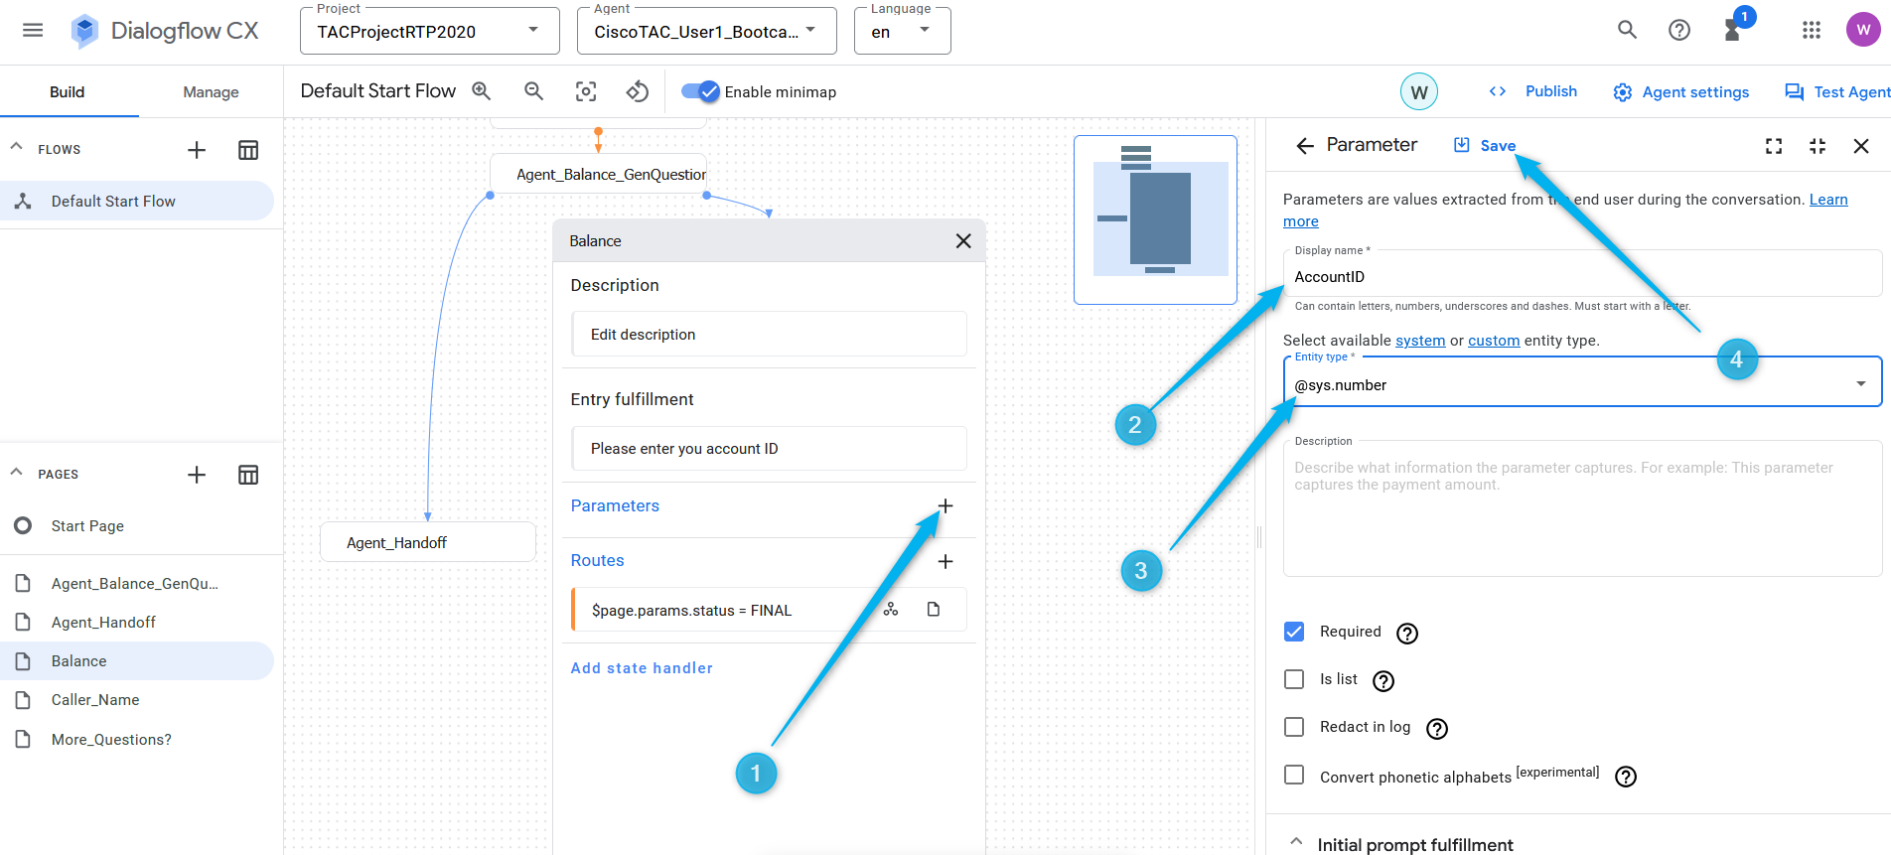Save the parameter
This screenshot has height=855, width=1891.
[1485, 146]
